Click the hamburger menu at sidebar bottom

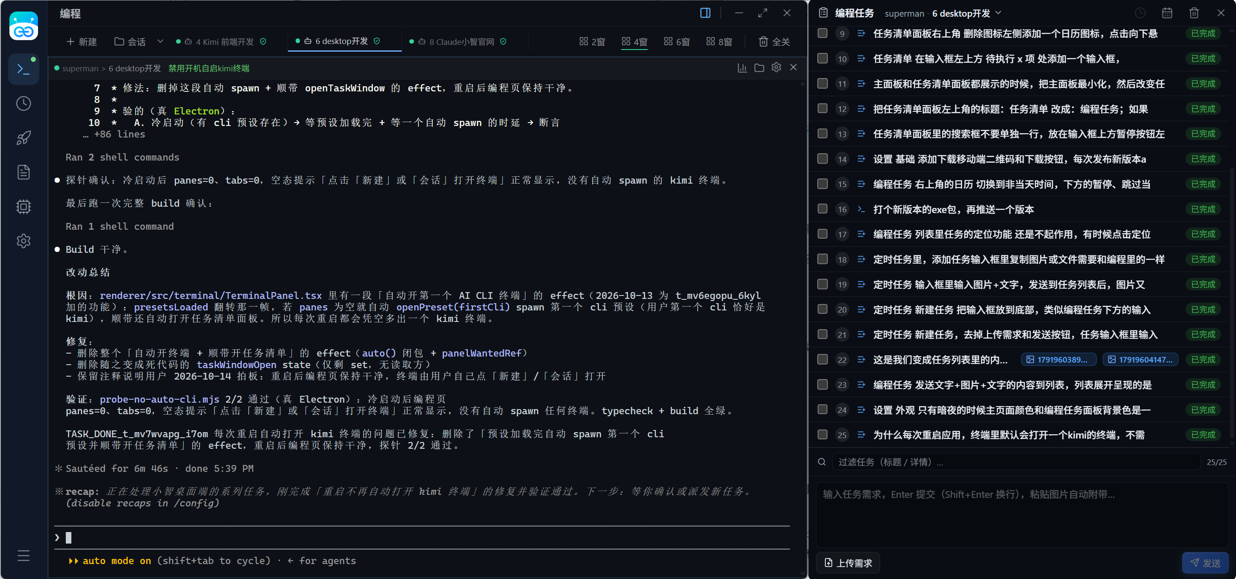coord(23,556)
